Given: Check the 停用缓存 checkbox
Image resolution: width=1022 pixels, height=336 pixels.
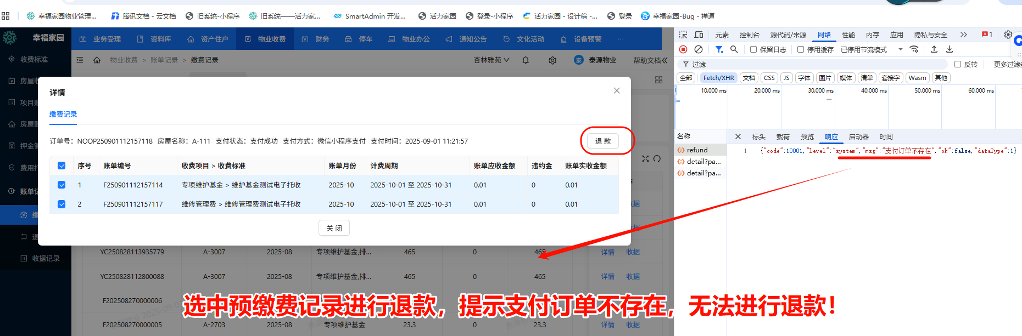Looking at the screenshot, I should 801,49.
